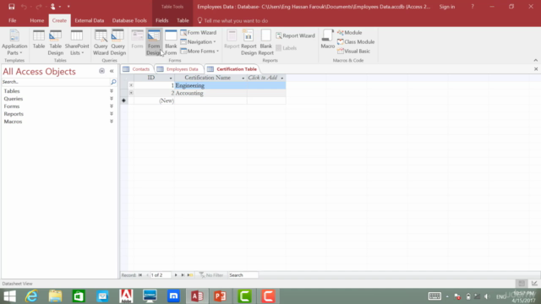Switch to the Home ribbon tab
Screen dimensions: 541x304
pyautogui.click(x=37, y=20)
